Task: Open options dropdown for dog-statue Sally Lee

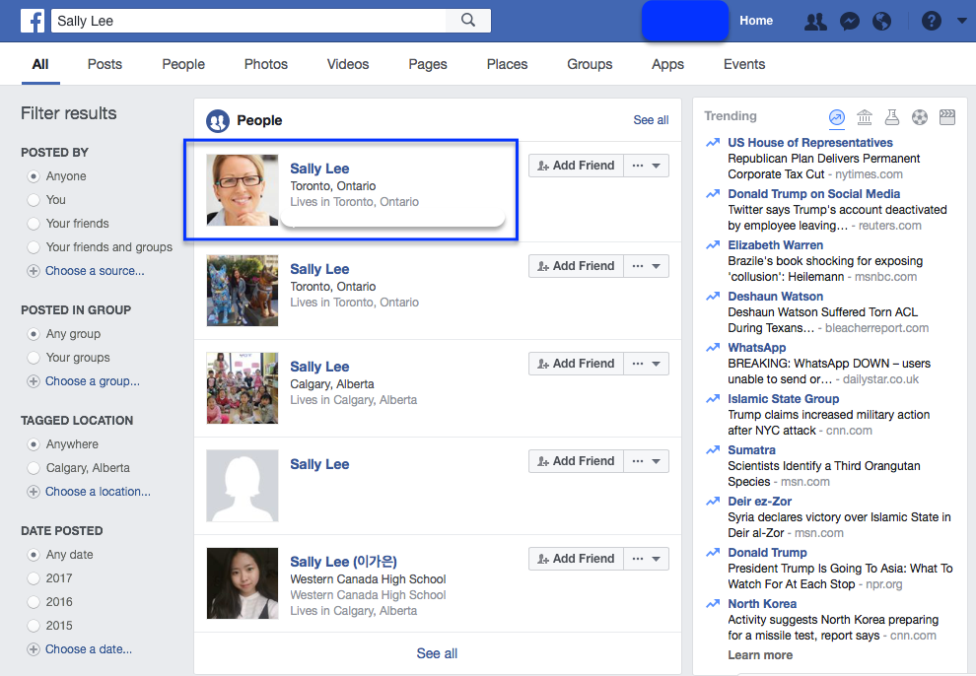Action: coord(646,266)
